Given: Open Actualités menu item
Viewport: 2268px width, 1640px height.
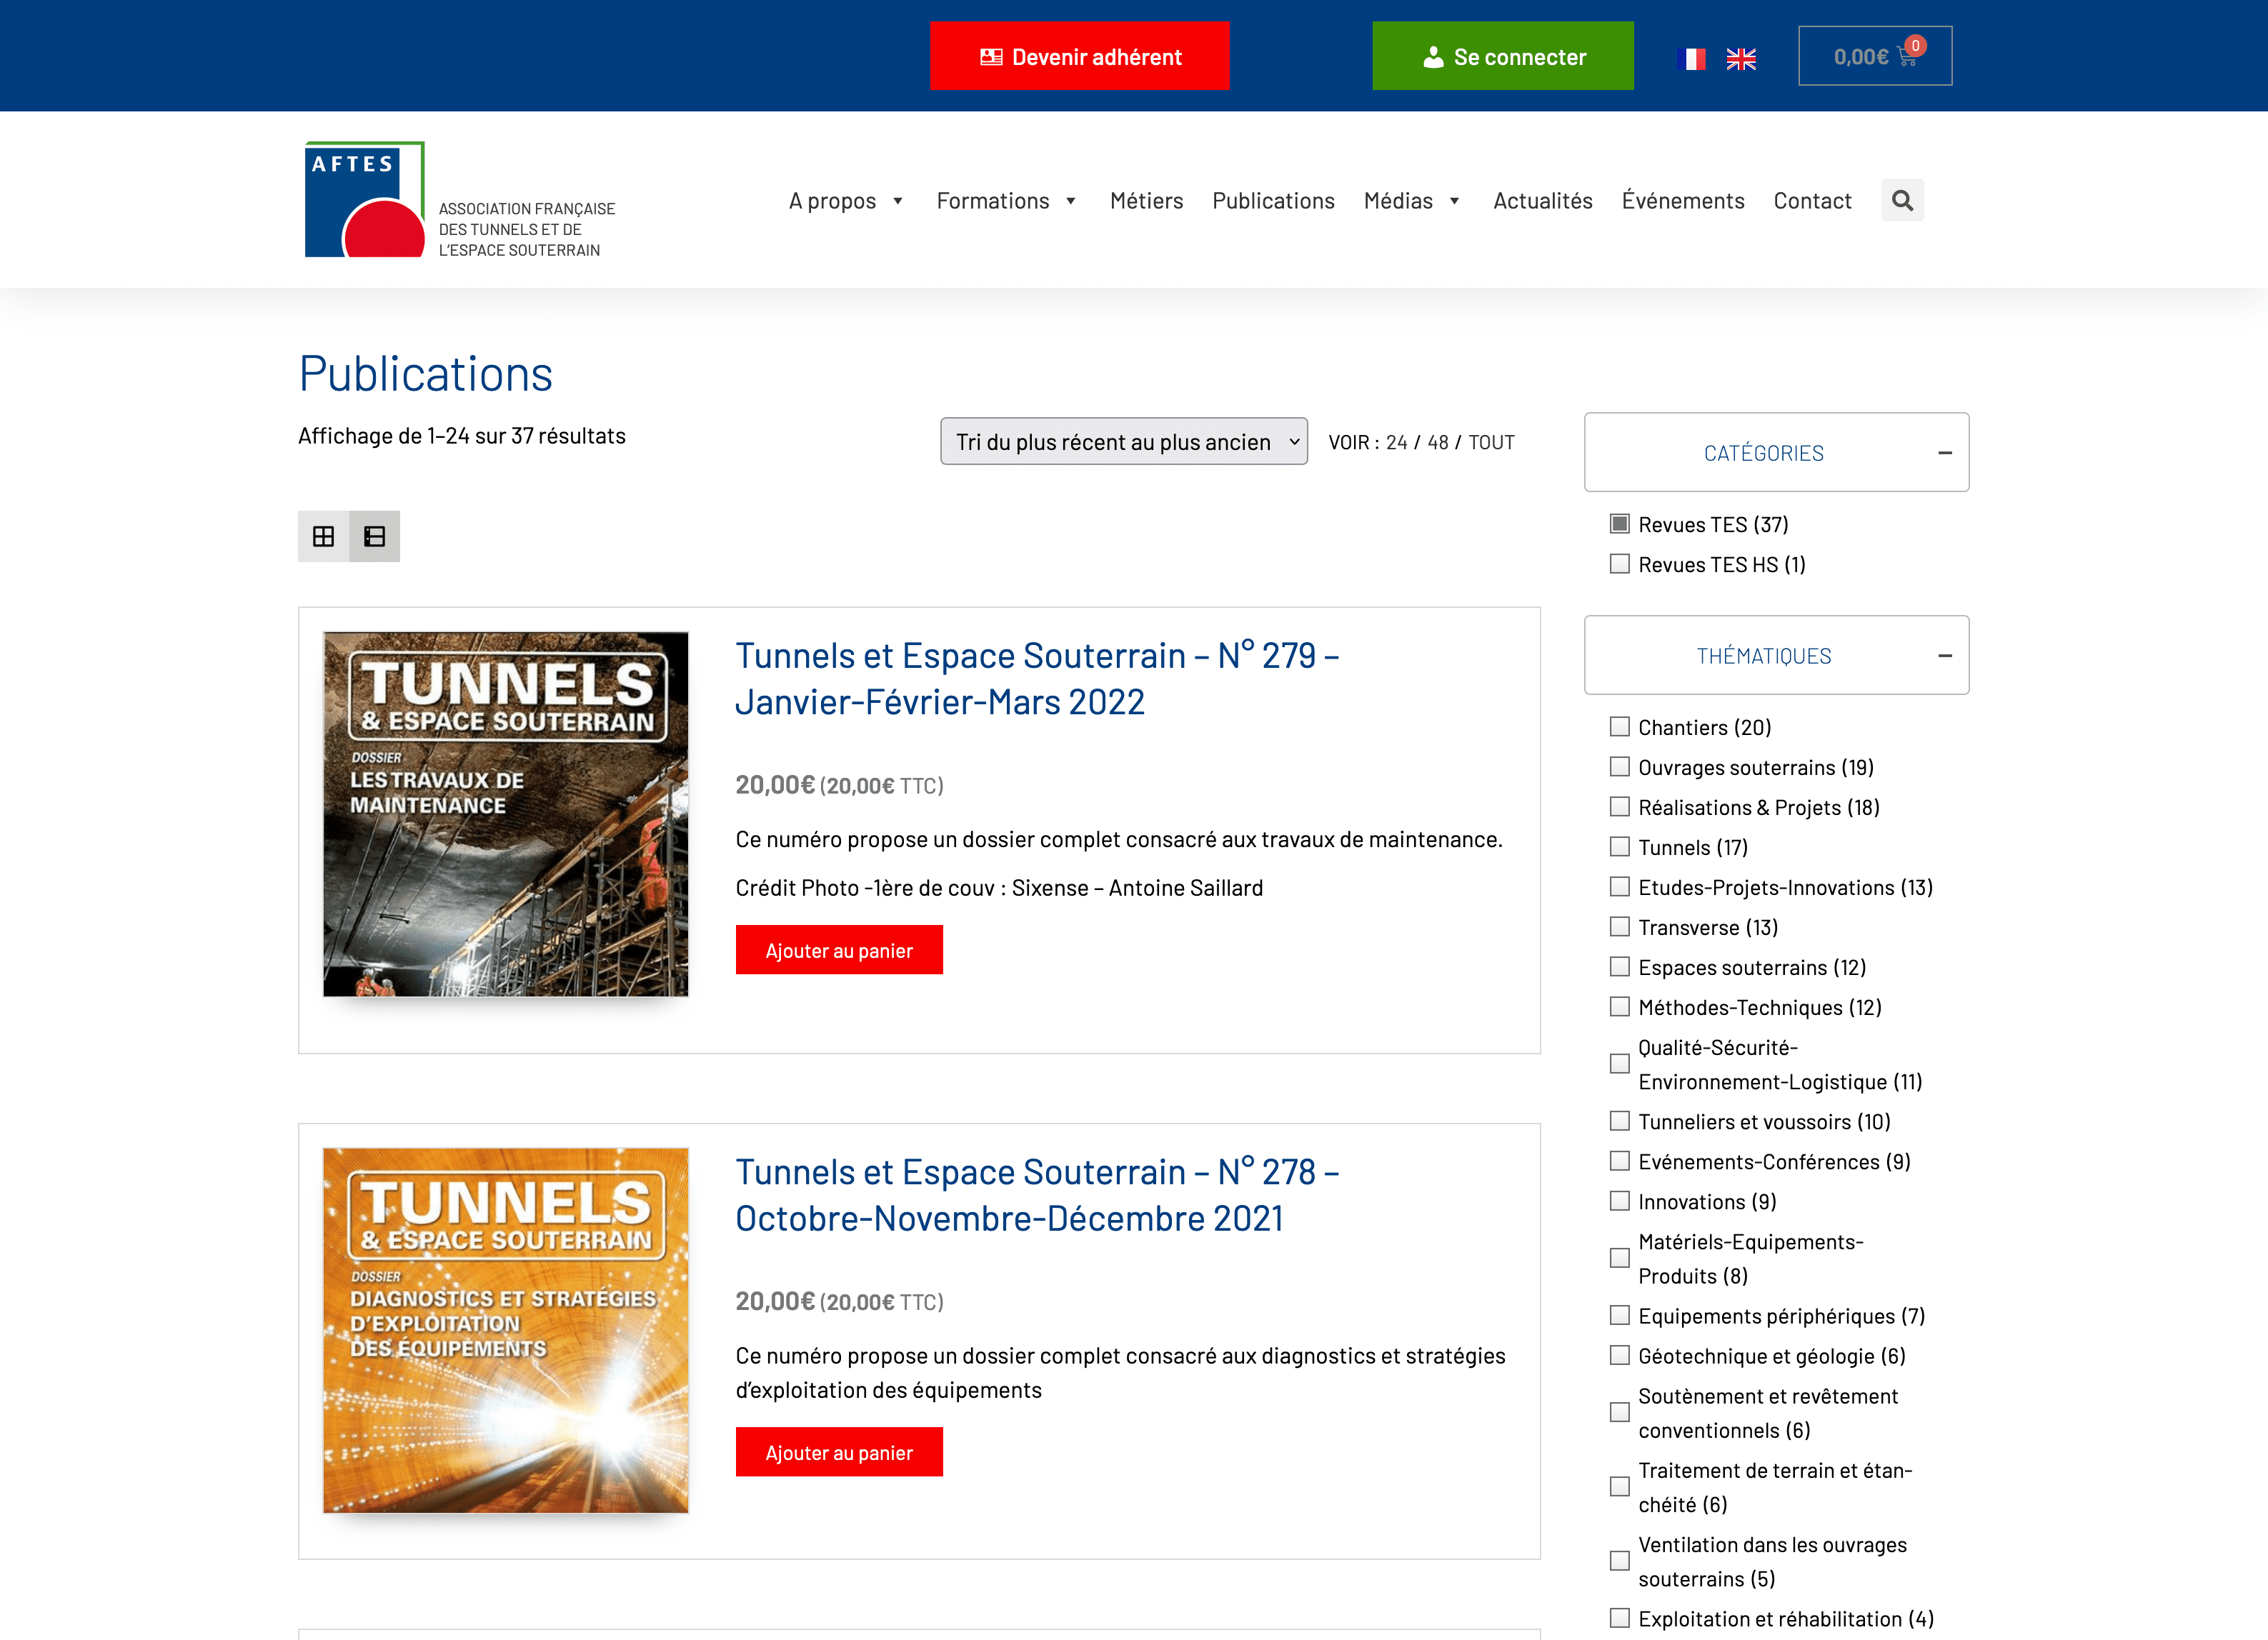Looking at the screenshot, I should tap(1543, 201).
